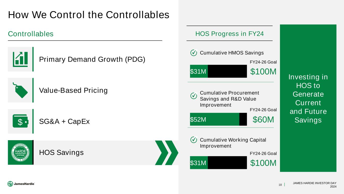Click the $31M HMOS savings progress bar
Viewport: 344px width, 194px height.
point(218,71)
